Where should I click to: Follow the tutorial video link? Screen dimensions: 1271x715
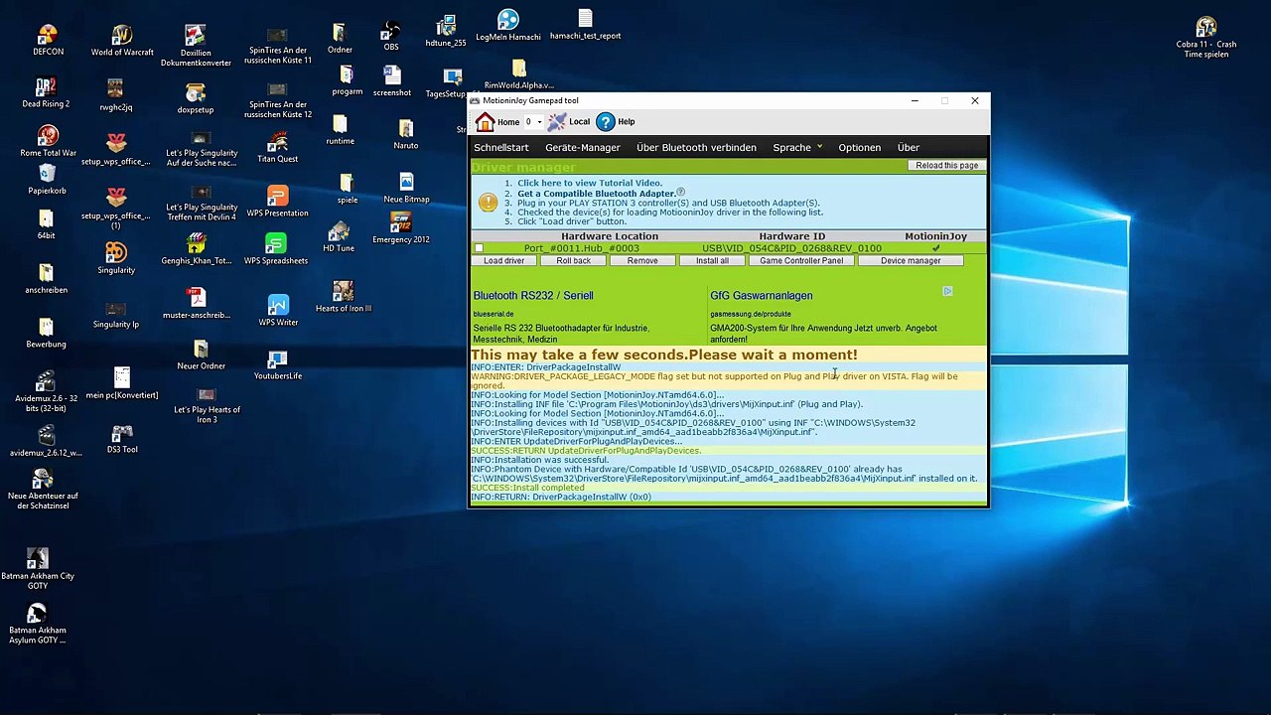(x=589, y=184)
